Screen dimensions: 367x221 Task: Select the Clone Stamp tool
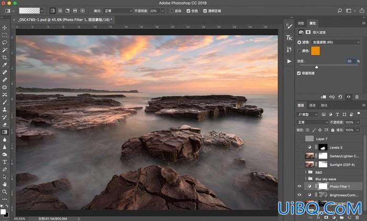click(x=4, y=109)
